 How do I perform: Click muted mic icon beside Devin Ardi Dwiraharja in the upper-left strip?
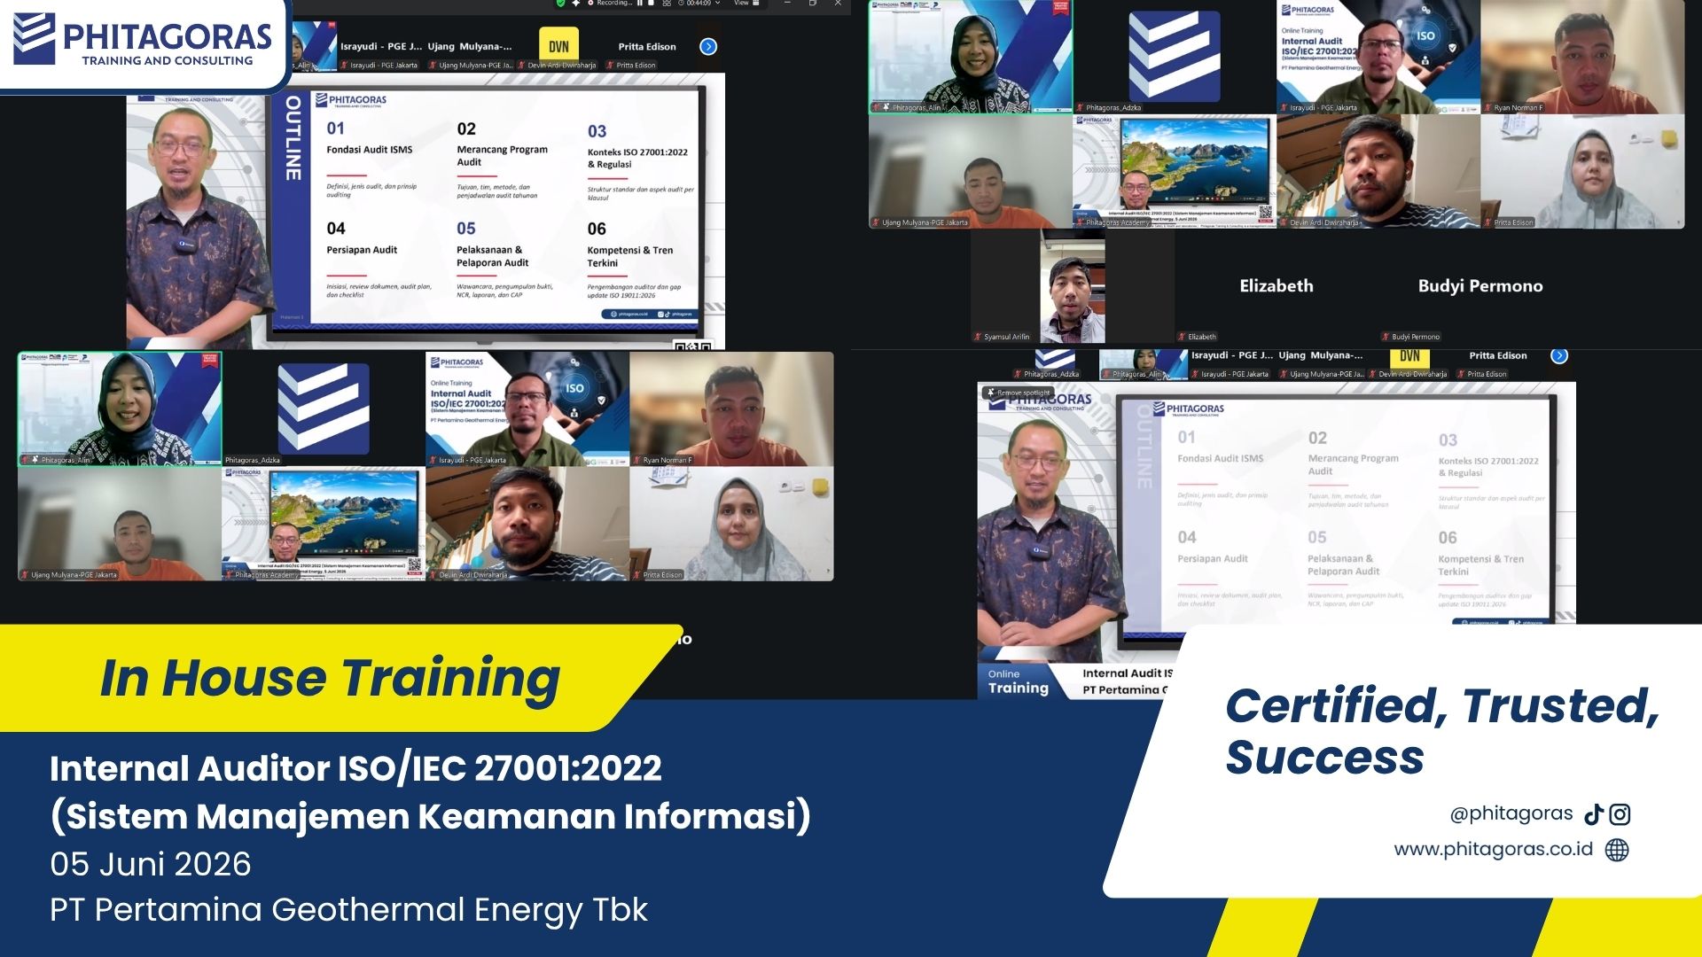[x=523, y=66]
